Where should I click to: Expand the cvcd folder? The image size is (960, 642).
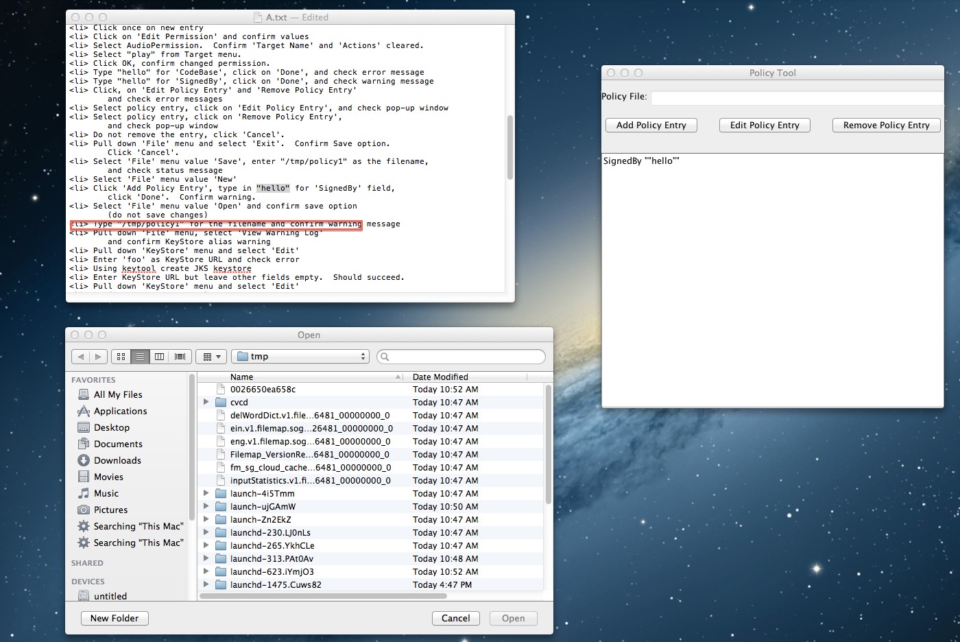206,403
